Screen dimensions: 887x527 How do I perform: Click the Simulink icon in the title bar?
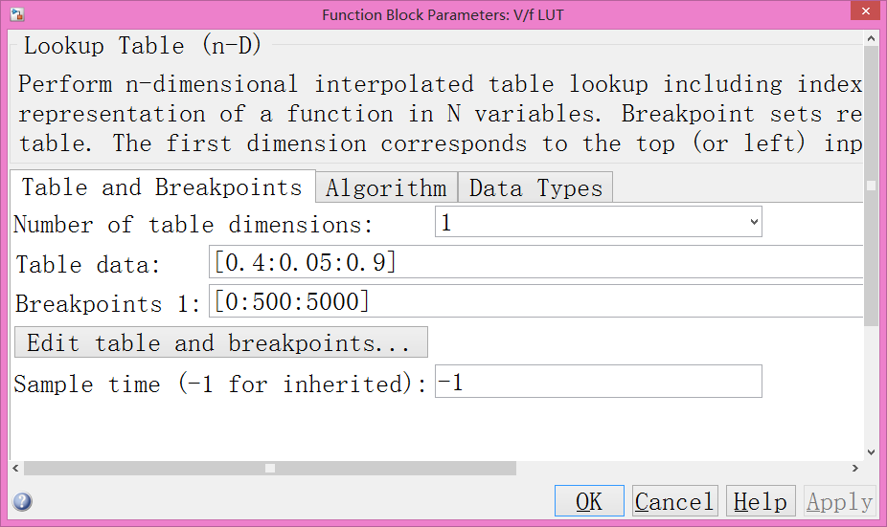pos(17,14)
